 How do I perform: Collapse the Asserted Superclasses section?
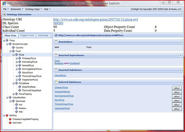point(181,55)
